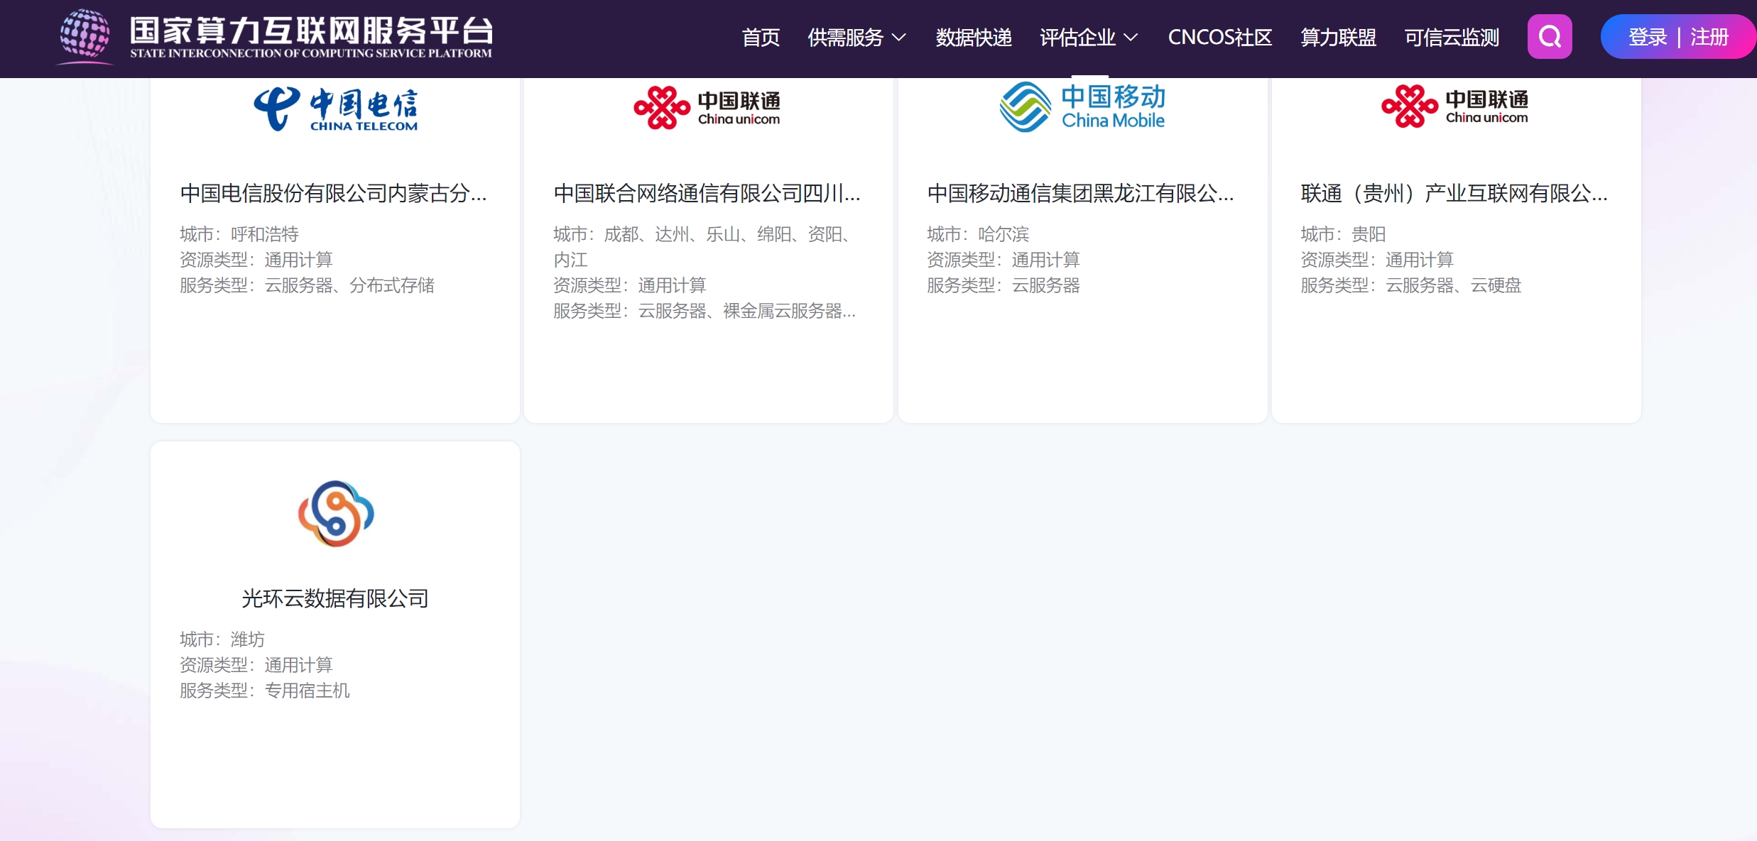This screenshot has height=841, width=1757.
Task: Click the platform globe logo icon
Action: click(85, 34)
